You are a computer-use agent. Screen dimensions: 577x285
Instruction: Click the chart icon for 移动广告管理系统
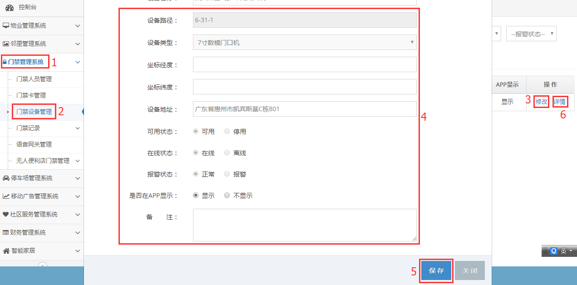coord(6,197)
